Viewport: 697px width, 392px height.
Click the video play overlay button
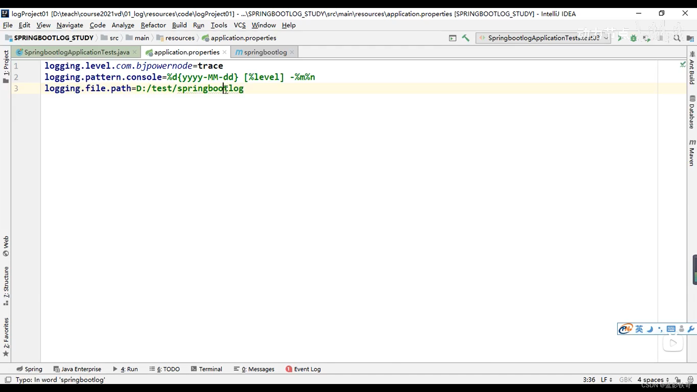tap(673, 343)
